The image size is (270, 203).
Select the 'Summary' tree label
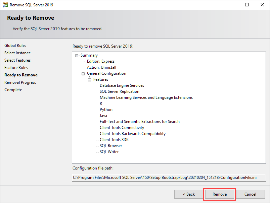pos(89,55)
